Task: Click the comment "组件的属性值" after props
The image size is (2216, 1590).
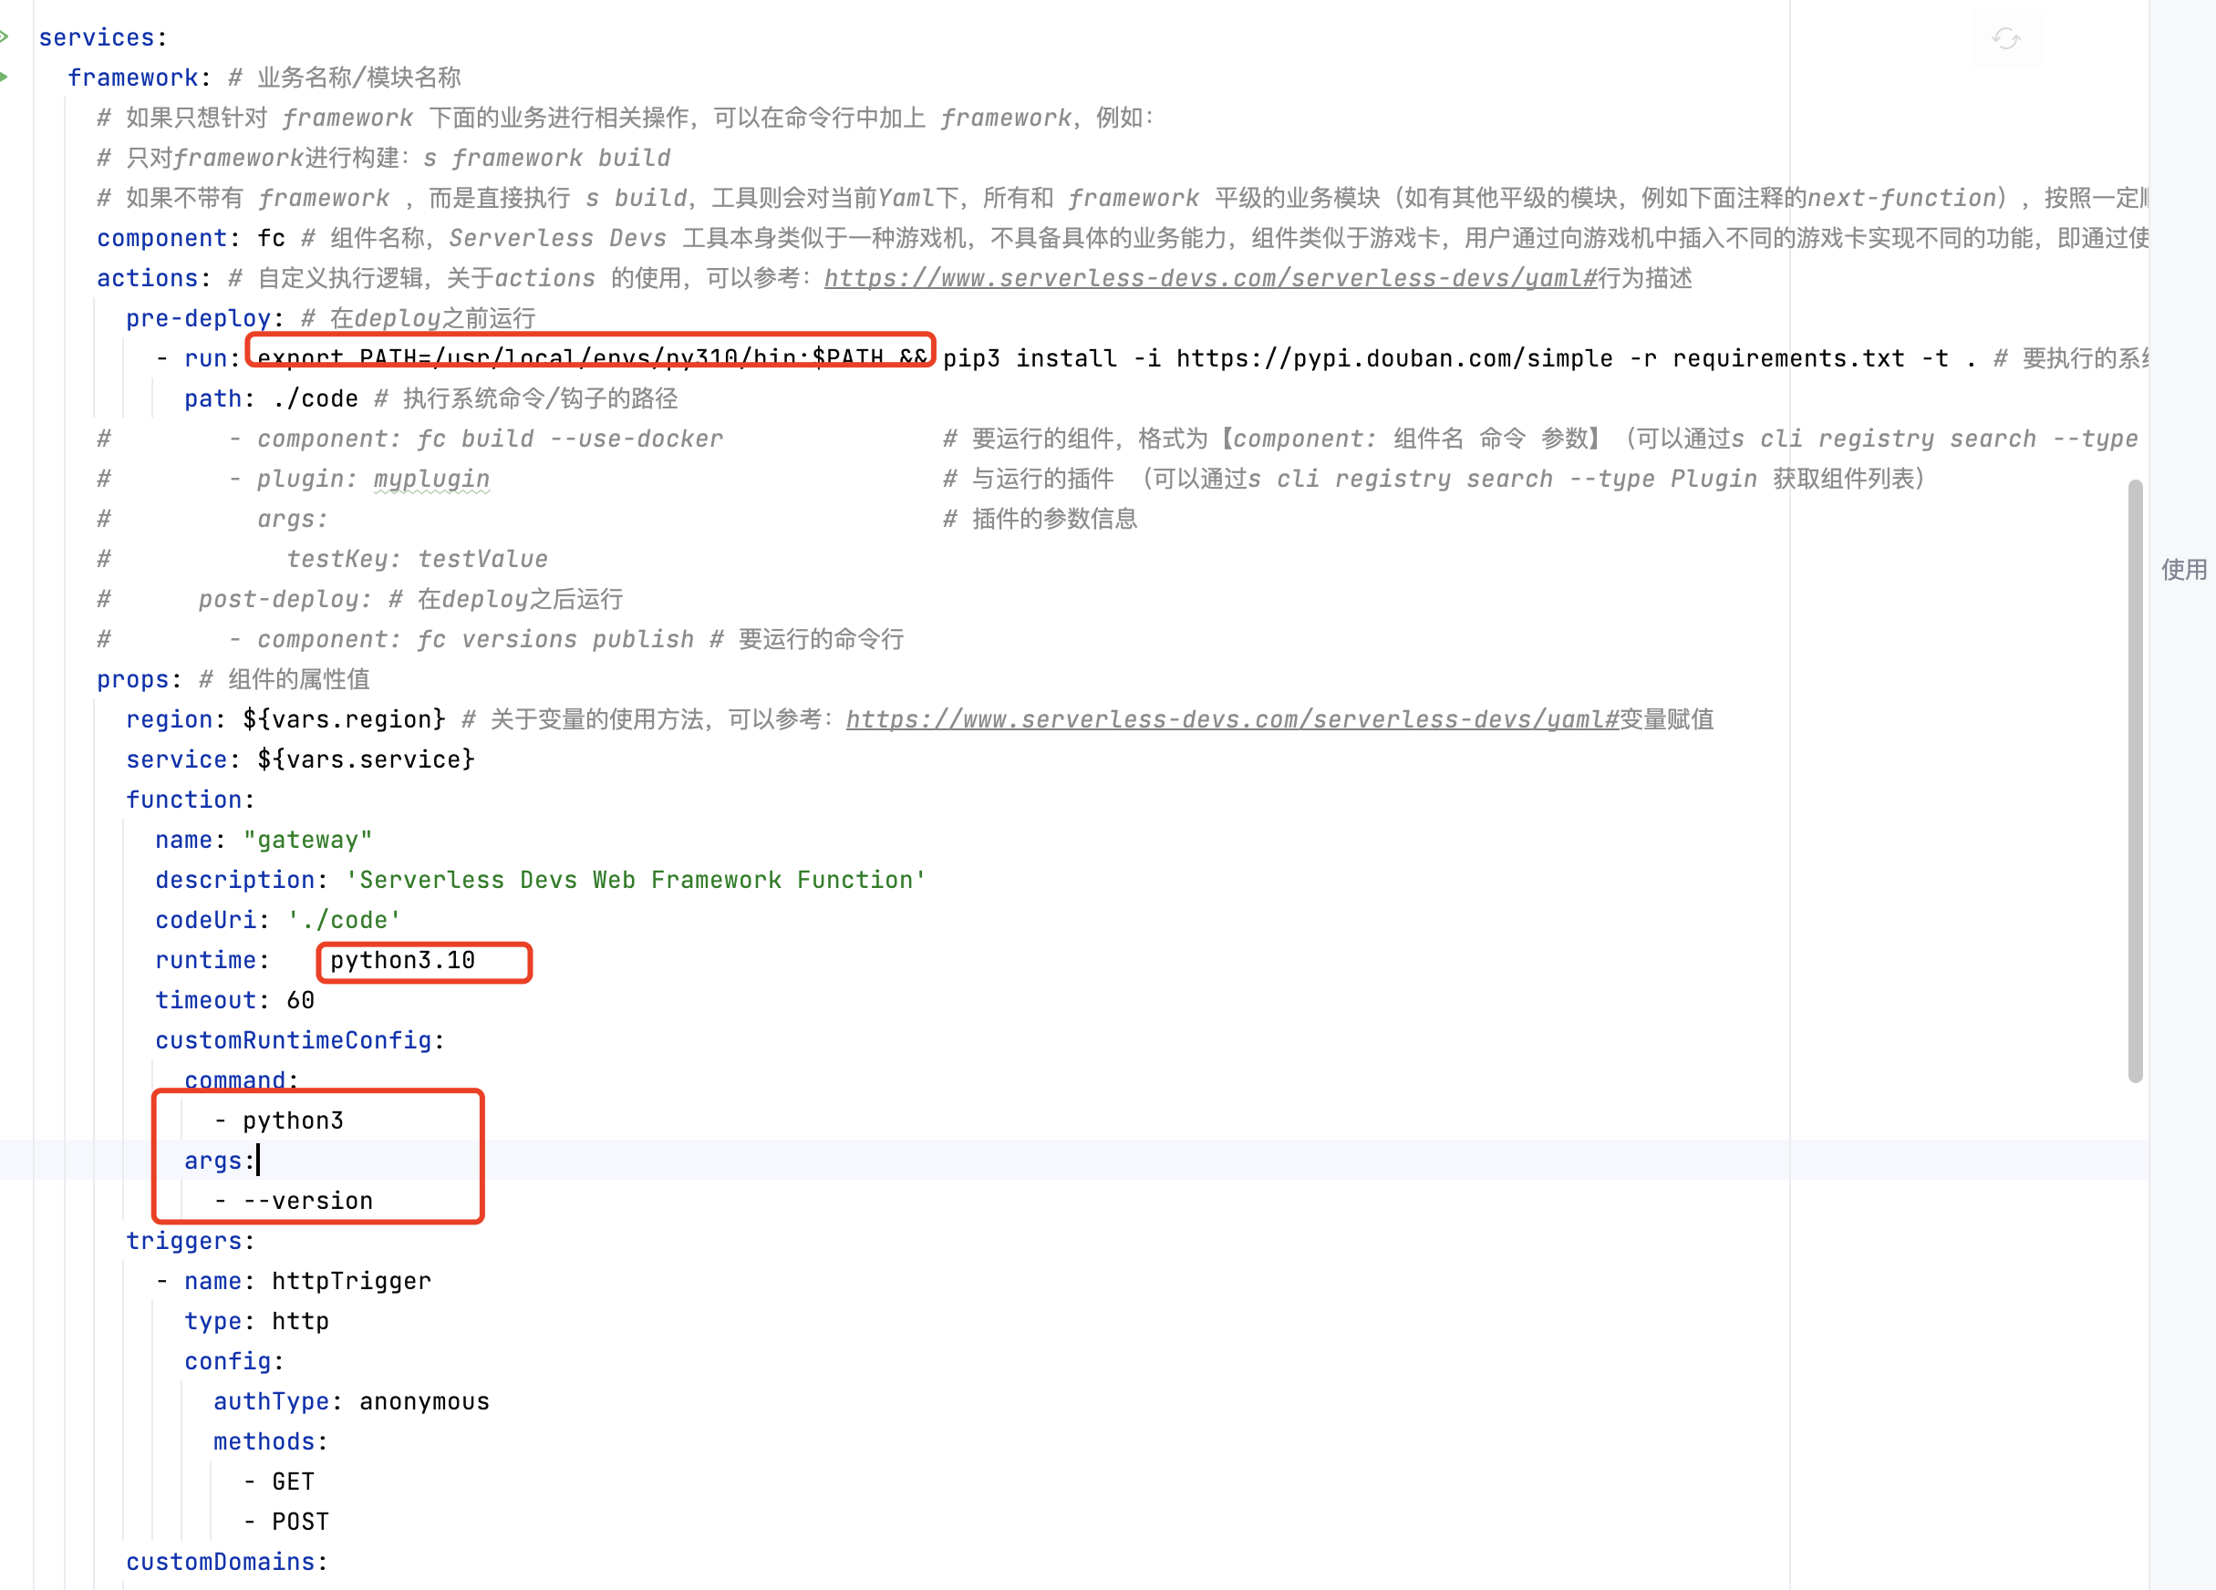Action: pyautogui.click(x=299, y=679)
